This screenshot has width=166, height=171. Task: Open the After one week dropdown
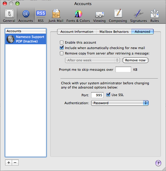[92, 60]
